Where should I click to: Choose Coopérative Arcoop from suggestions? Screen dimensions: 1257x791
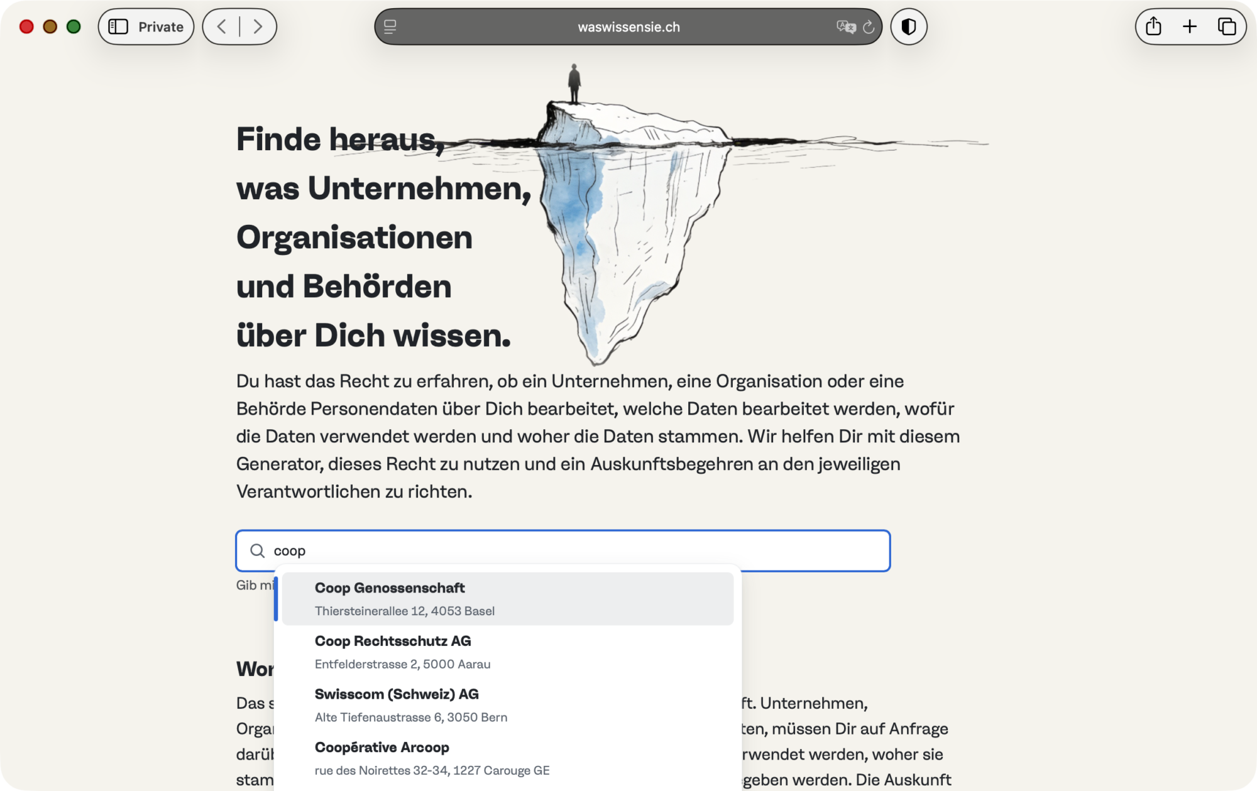[508, 758]
